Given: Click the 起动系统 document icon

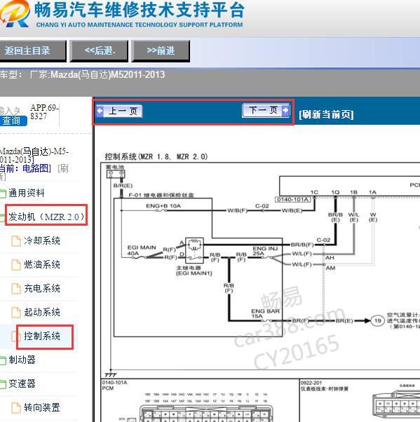Looking at the screenshot, I should [x=16, y=313].
